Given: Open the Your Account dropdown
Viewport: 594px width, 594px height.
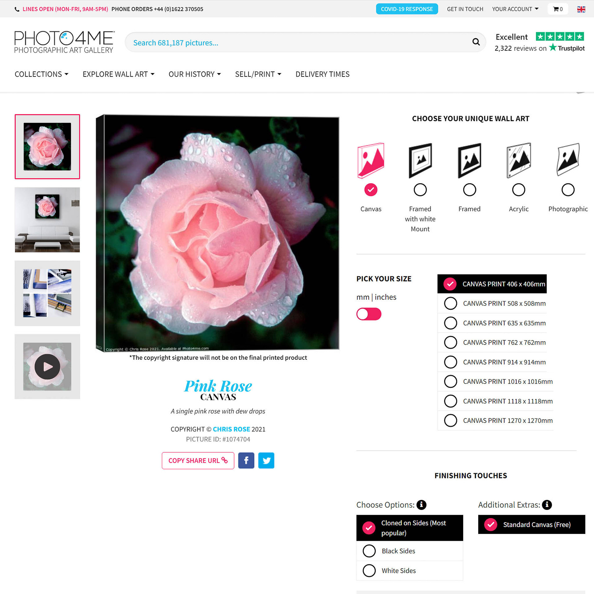Looking at the screenshot, I should coord(515,9).
